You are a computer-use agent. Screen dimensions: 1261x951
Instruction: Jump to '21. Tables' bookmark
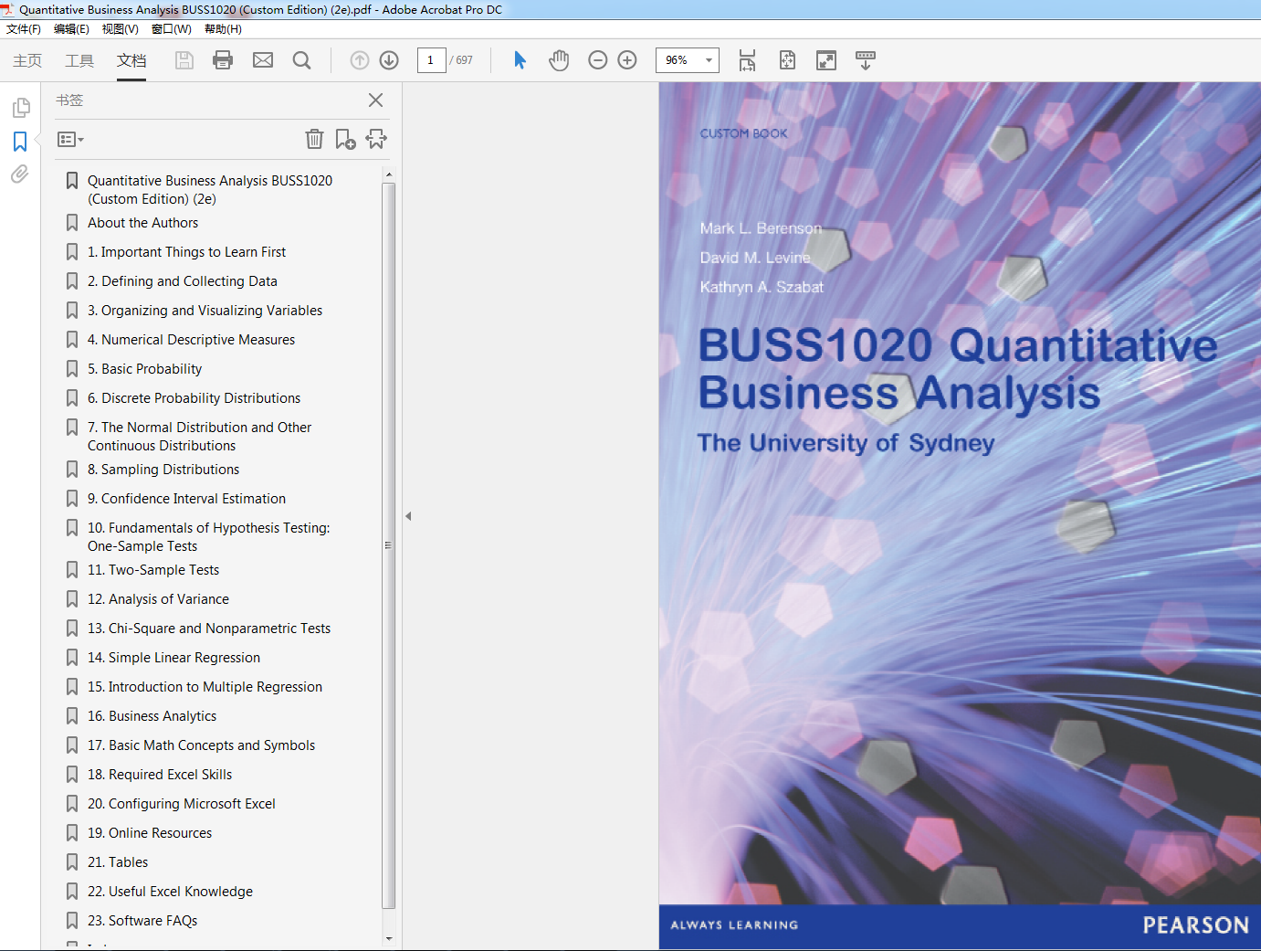coord(118,862)
